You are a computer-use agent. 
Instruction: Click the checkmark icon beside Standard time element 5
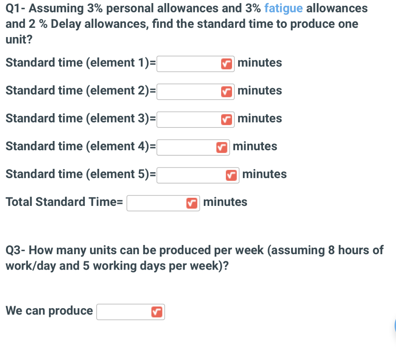click(x=231, y=175)
